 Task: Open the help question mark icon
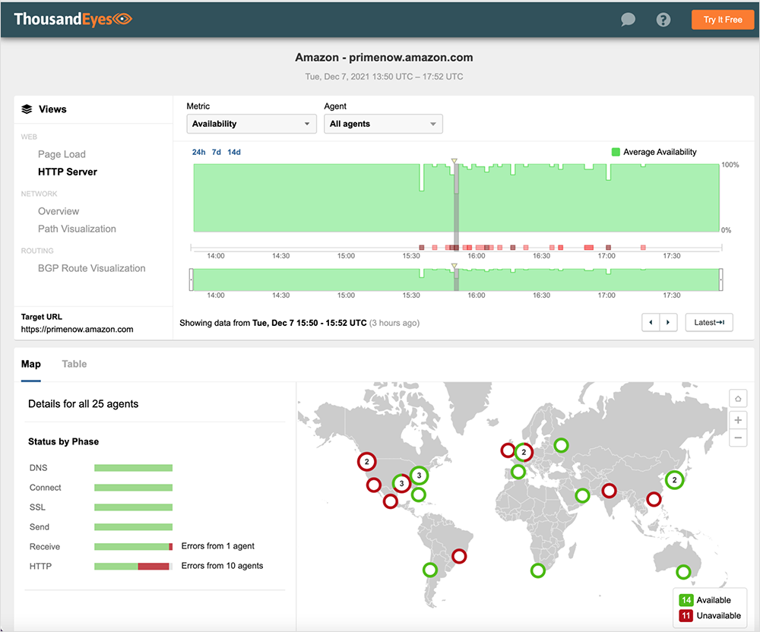click(x=663, y=20)
